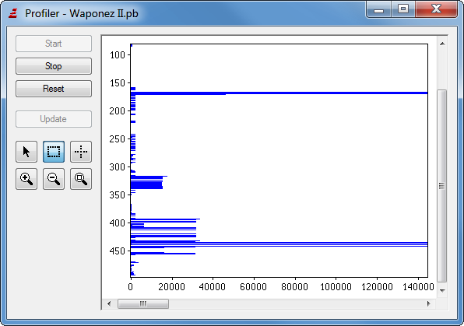The image size is (464, 326).
Task: Click the zoom out magnifier
Action: coord(54,179)
